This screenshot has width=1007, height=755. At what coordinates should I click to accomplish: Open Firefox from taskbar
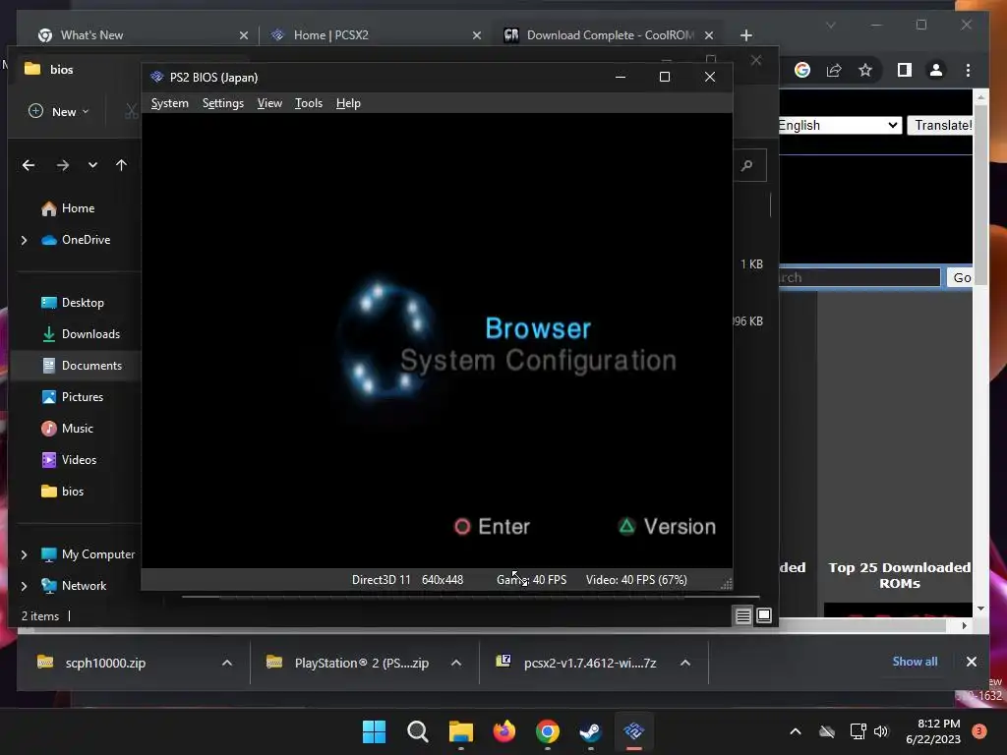504,731
